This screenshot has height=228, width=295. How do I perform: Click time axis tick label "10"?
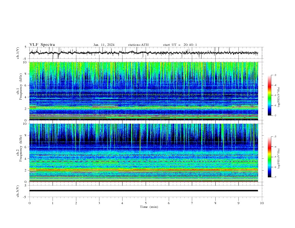[x=262, y=203]
